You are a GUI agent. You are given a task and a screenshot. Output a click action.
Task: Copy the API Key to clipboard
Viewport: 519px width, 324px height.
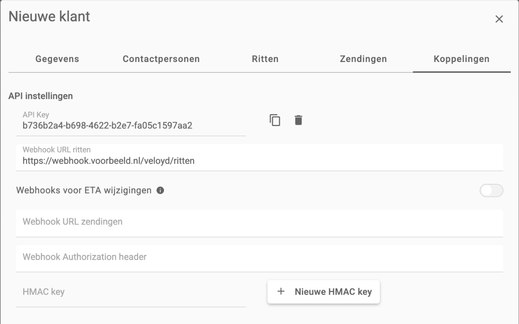tap(275, 120)
